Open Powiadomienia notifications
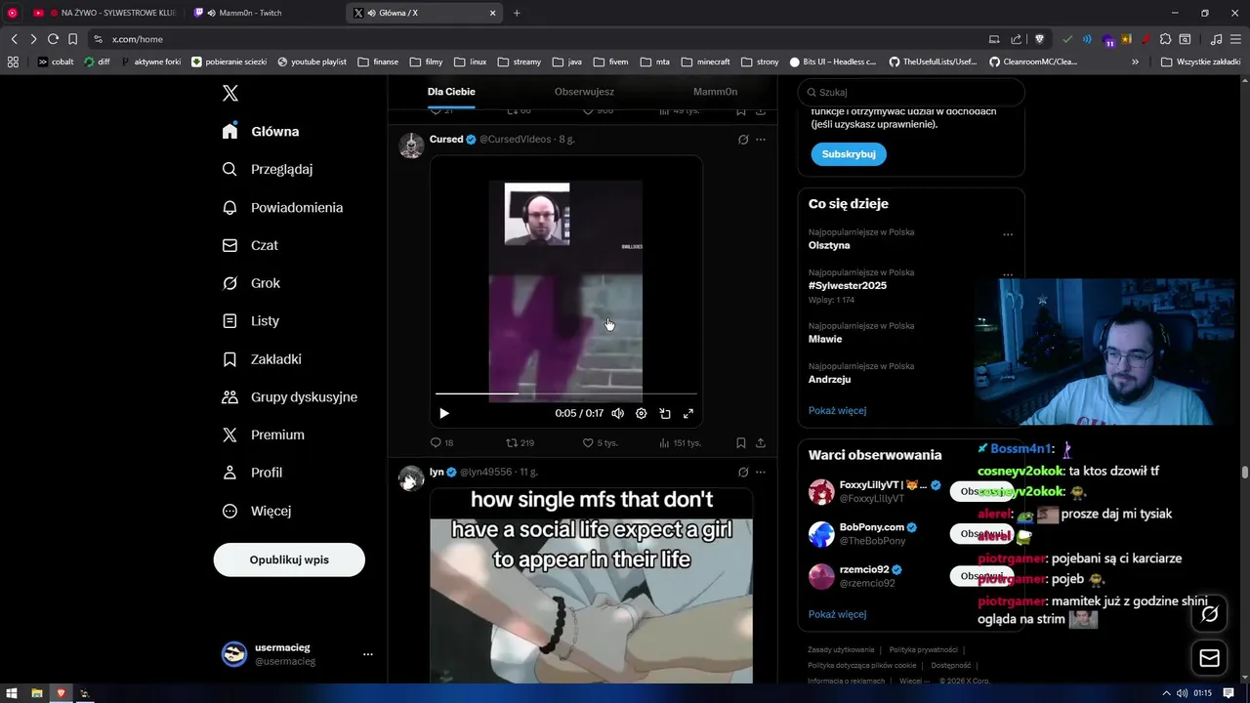This screenshot has height=703, width=1250. (282, 207)
